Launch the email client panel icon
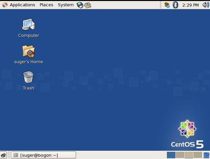 [88, 5]
